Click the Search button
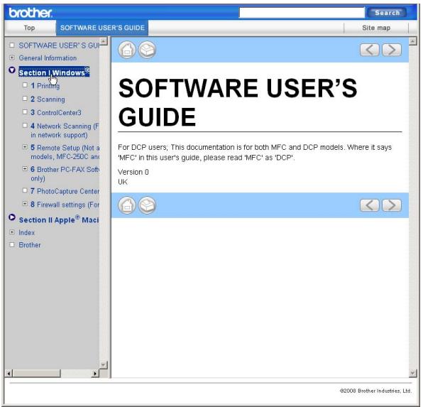The image size is (423, 407). (x=387, y=13)
